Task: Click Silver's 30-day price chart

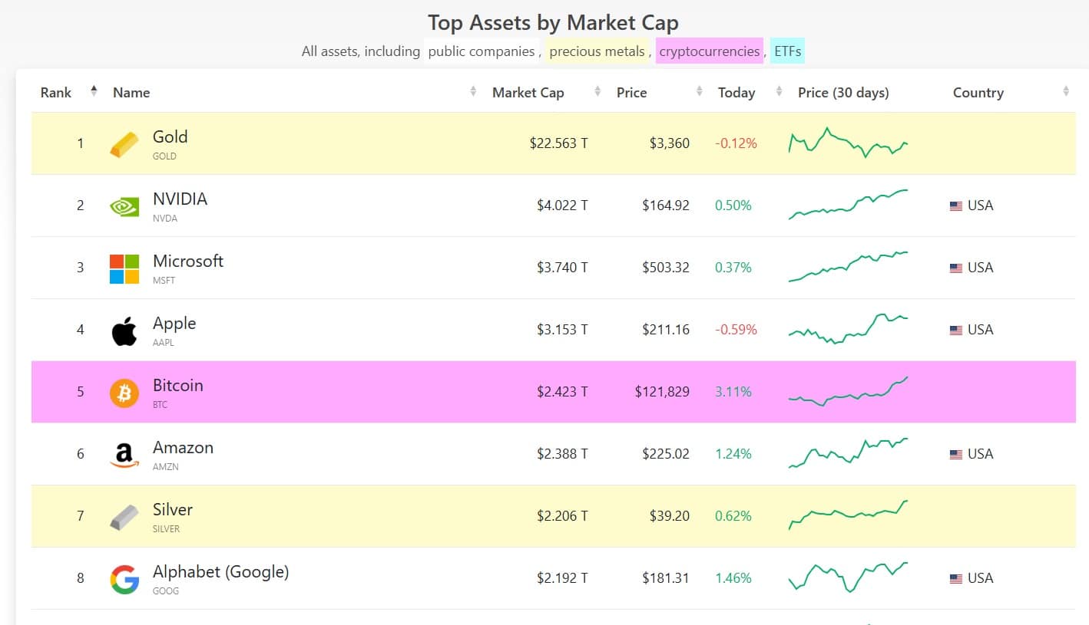Action: [849, 515]
